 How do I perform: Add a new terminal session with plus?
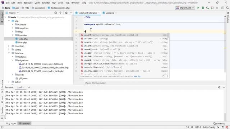point(29,87)
